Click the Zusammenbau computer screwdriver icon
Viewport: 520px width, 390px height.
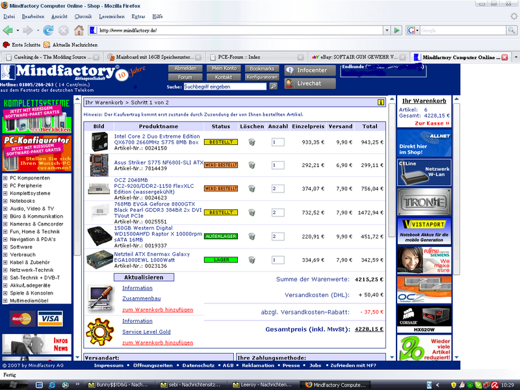(101, 299)
